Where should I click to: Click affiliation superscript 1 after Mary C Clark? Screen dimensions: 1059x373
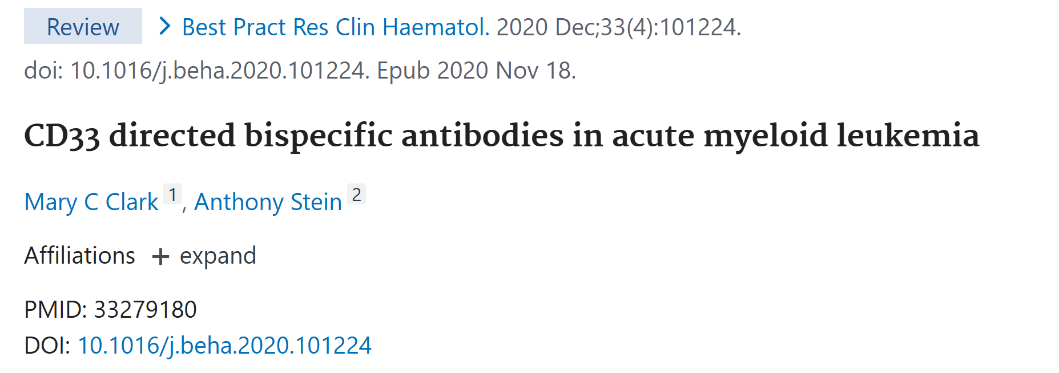point(172,194)
